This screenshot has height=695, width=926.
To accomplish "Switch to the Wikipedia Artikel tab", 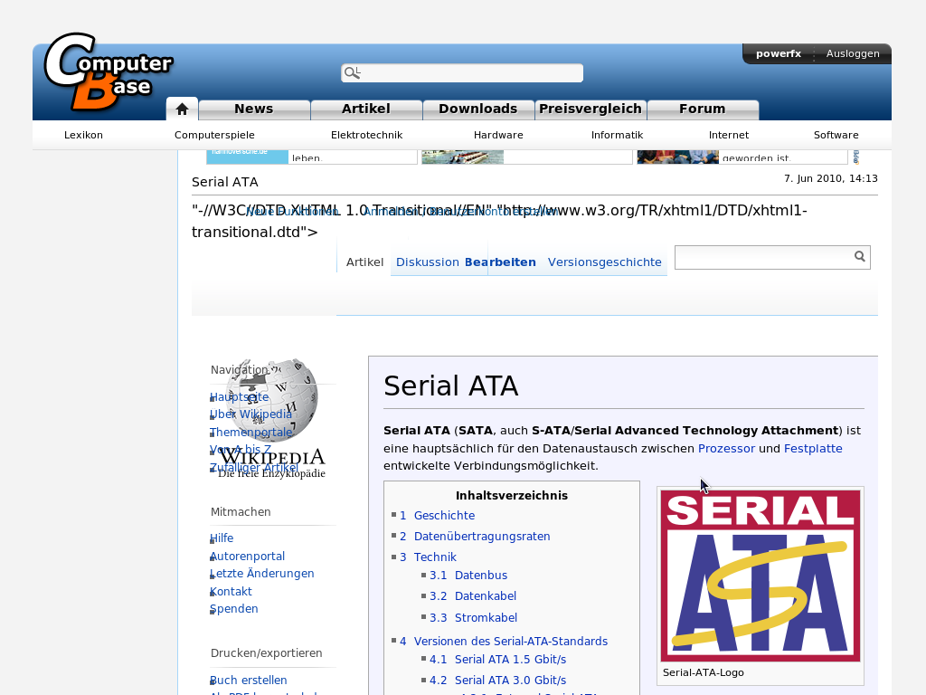I will pos(364,262).
